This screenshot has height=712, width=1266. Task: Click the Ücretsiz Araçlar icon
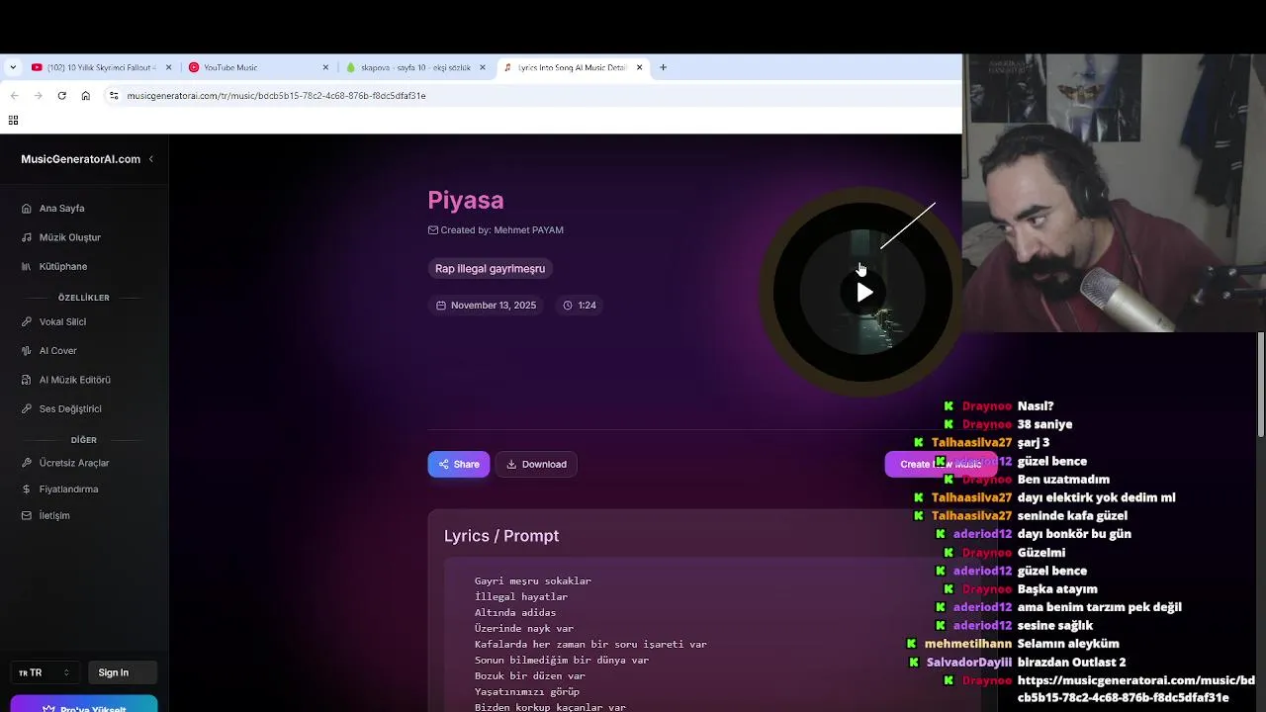tap(27, 463)
